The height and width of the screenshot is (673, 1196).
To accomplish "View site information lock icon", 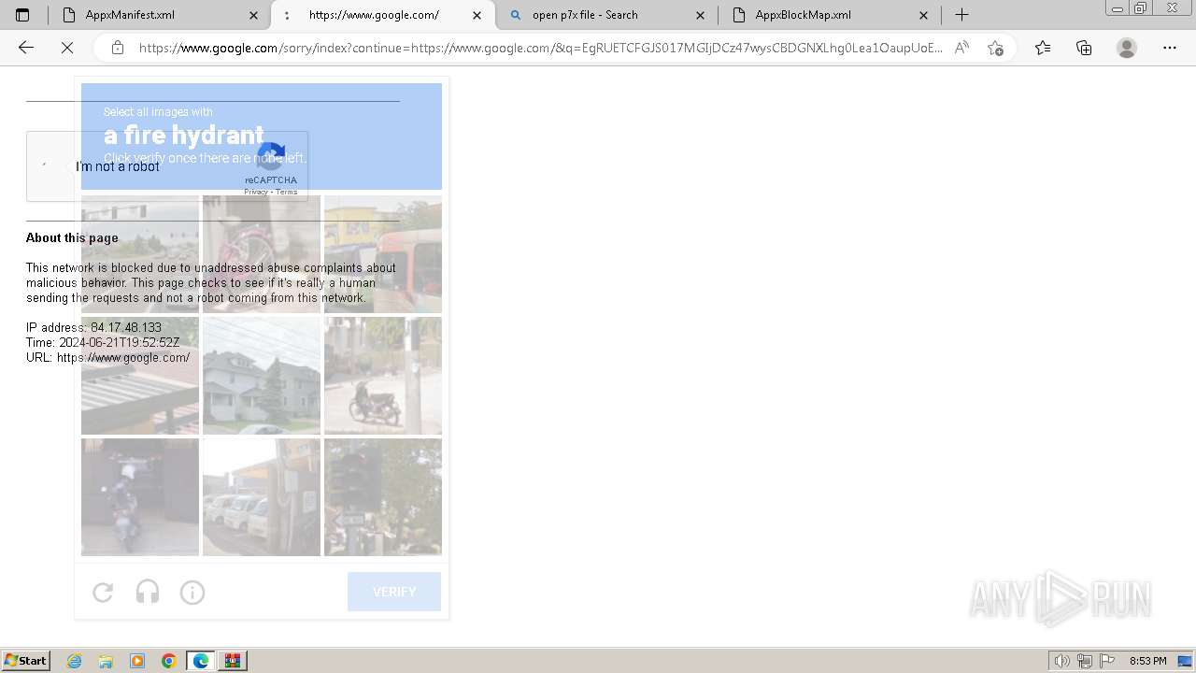I will [x=118, y=48].
